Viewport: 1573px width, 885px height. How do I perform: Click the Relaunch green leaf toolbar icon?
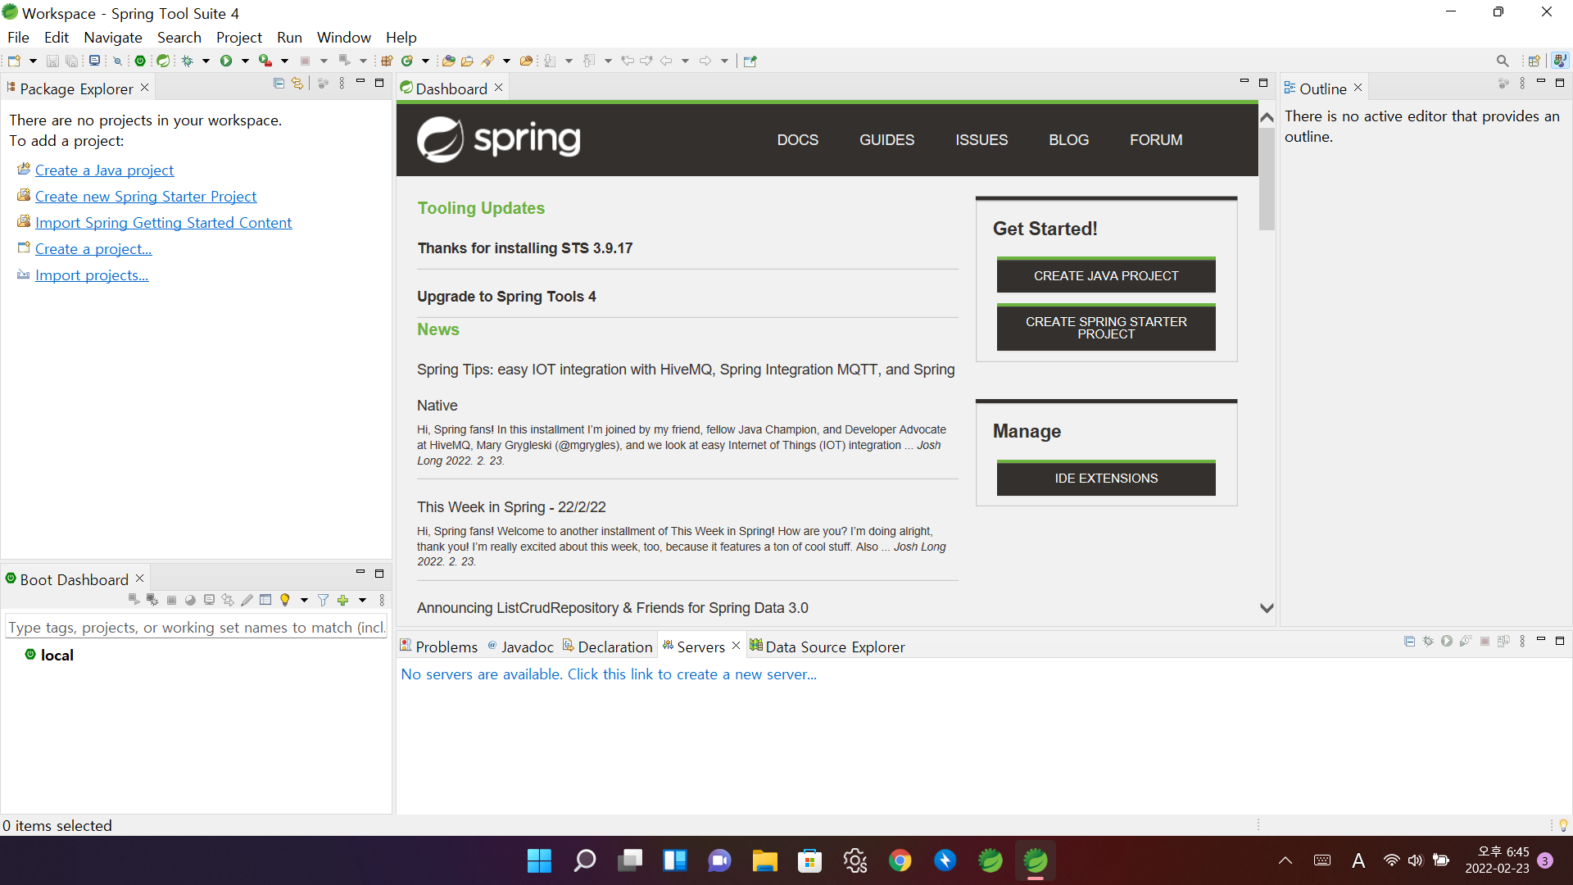pos(163,61)
